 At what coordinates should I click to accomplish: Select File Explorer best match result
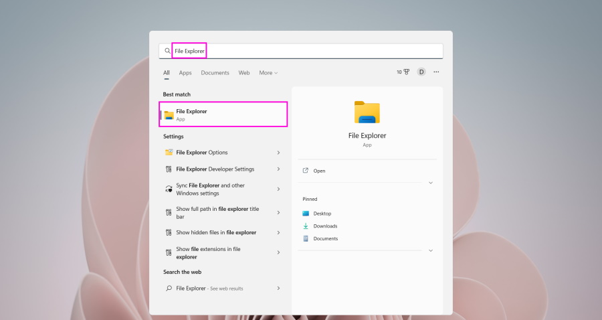[x=224, y=114]
